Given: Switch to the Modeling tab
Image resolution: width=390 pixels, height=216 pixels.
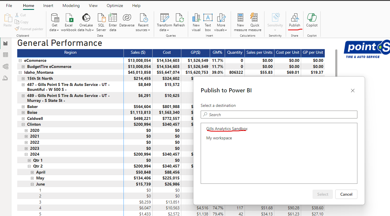Looking at the screenshot, I should pos(71,6).
